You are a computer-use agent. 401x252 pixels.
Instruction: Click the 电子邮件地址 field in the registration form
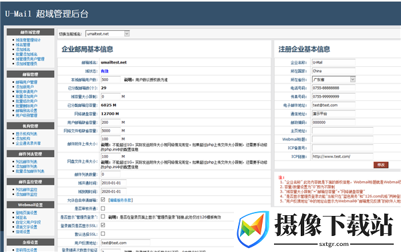click(333, 105)
